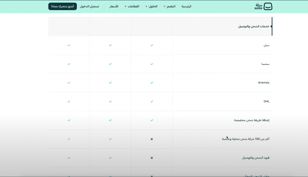The height and width of the screenshot is (177, 308).
Task: Click the X mark in the أكثر من 100 شركة row
Action: [152, 139]
